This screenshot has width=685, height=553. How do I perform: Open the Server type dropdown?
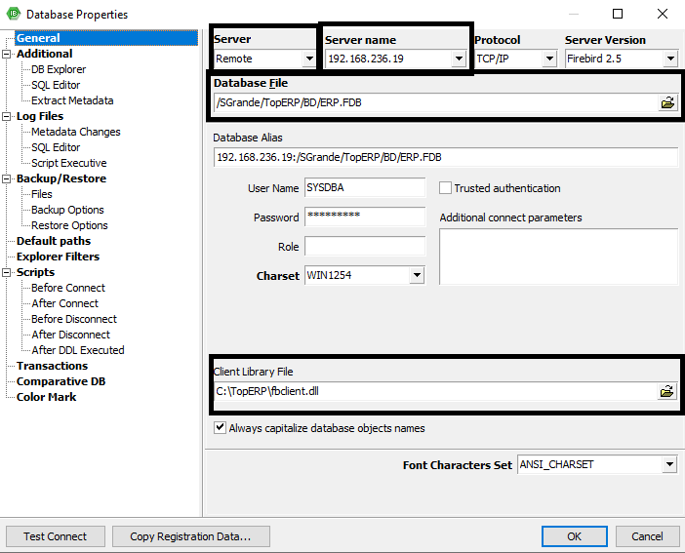[x=308, y=59]
